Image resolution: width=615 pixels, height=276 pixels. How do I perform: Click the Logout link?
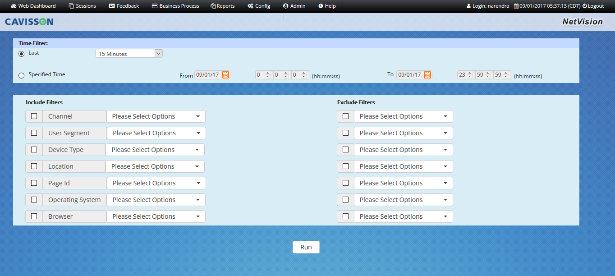(x=593, y=6)
